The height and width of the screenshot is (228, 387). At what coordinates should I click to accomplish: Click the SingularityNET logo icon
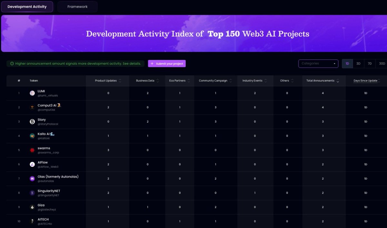pos(32,193)
